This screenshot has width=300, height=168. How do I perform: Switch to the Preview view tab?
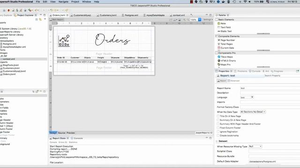coord(71,133)
